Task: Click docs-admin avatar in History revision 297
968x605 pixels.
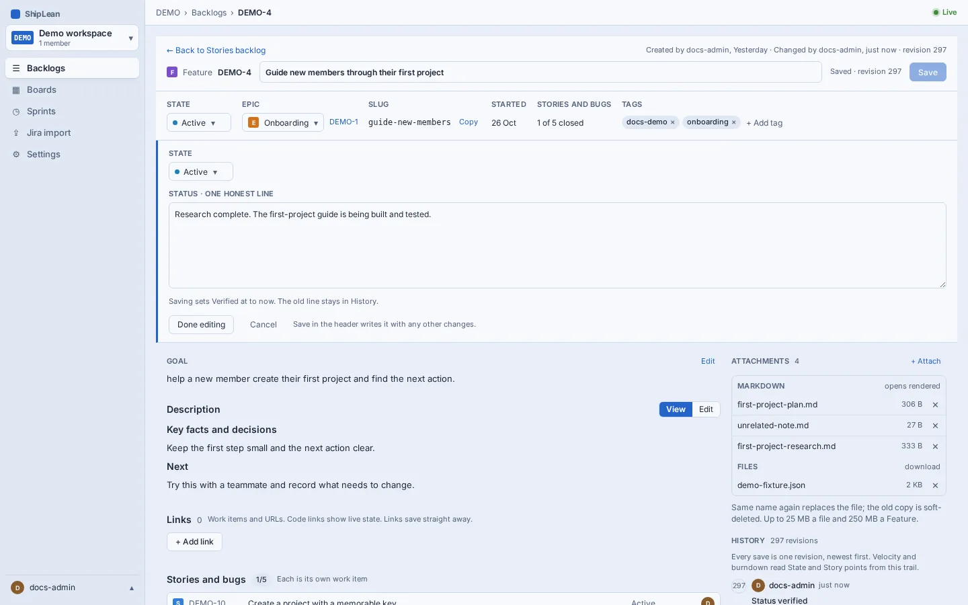Action: [758, 586]
